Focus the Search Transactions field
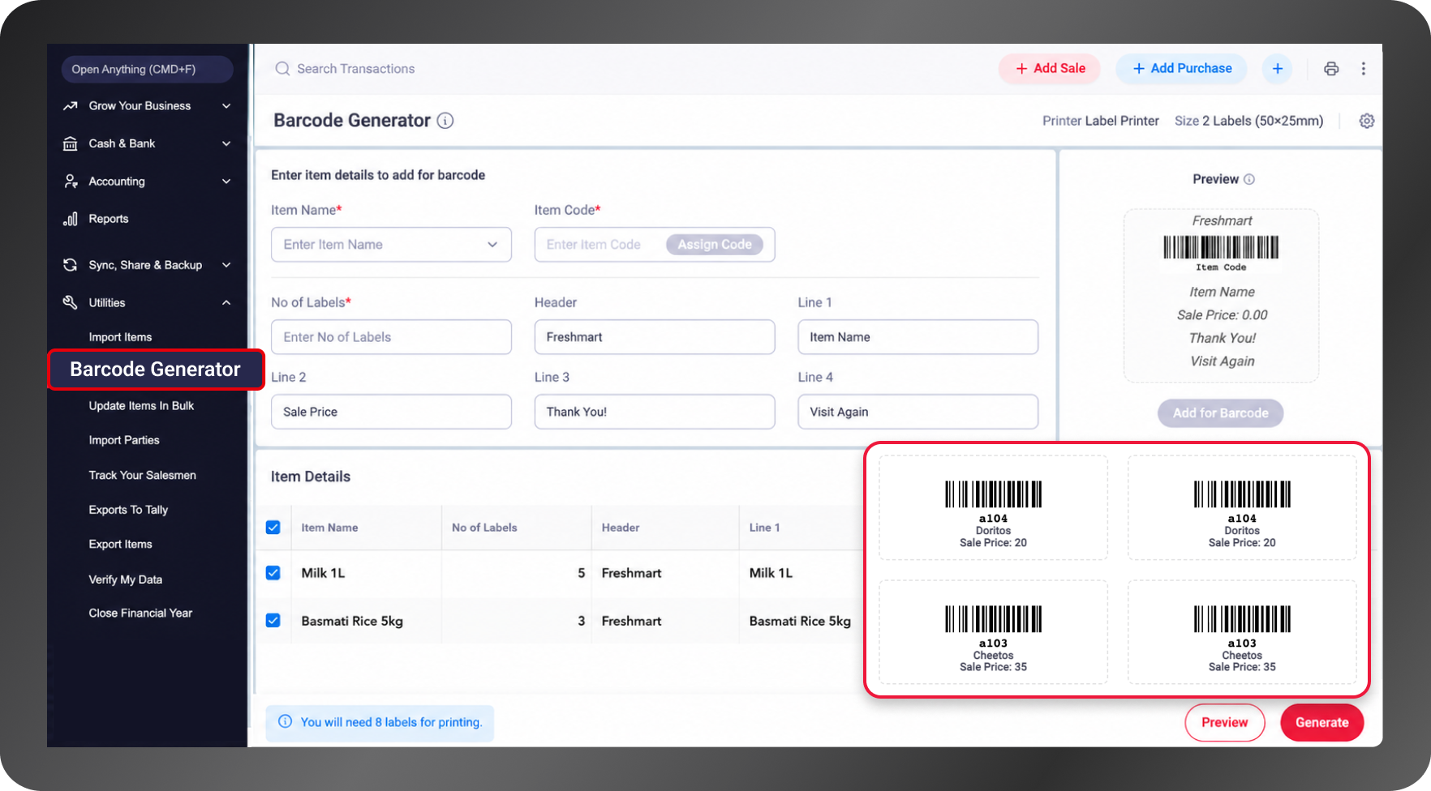Viewport: 1431px width, 791px height. pos(355,69)
